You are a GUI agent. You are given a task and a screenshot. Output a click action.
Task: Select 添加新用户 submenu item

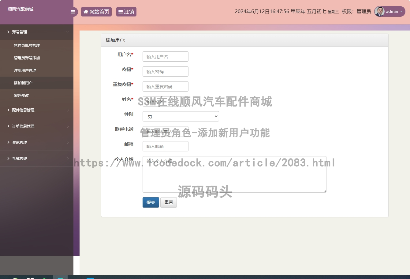pos(37,83)
